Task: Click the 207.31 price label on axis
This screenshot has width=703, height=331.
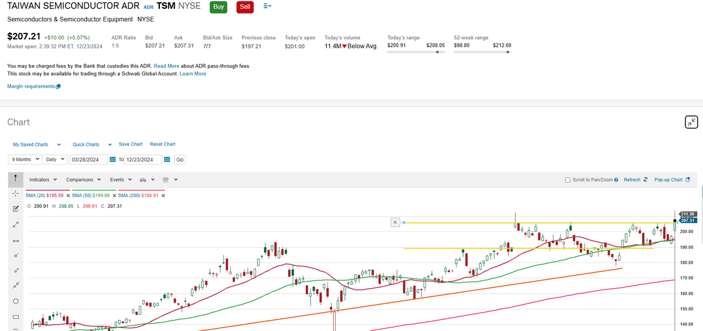Action: click(688, 220)
